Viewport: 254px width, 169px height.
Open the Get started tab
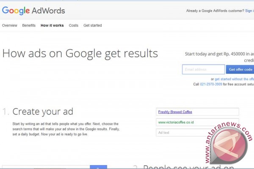(x=93, y=25)
